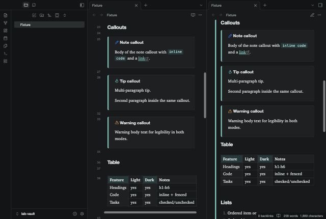326x219 pixels.
Task: Click Warning callout title in left pane
Action: [135, 123]
